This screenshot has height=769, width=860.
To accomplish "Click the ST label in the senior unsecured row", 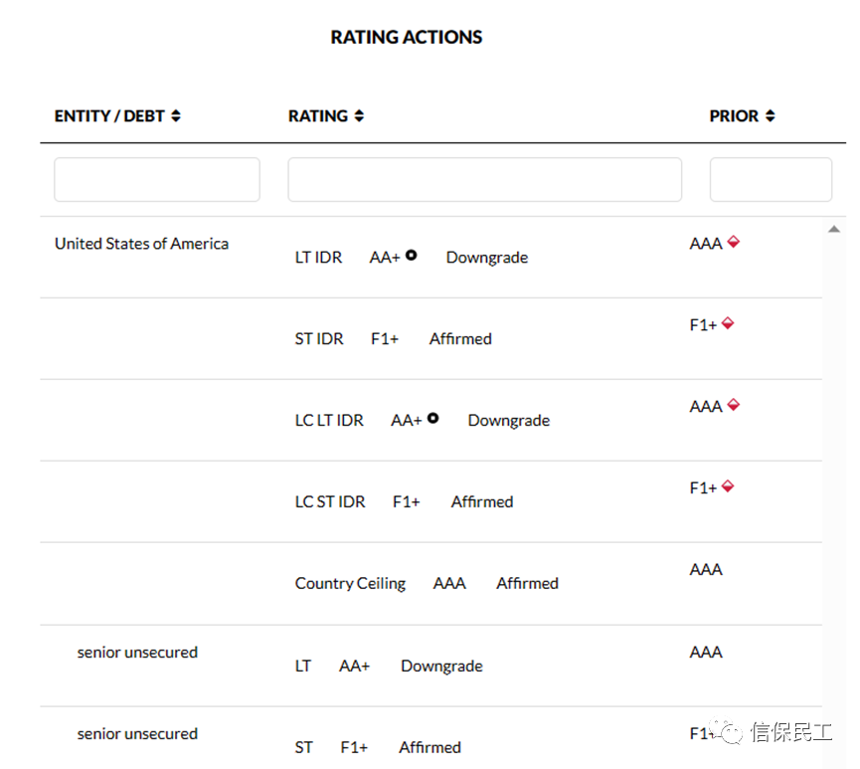I will [304, 747].
